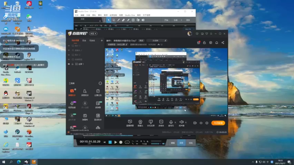Select the Bend tool in Studio One
Screen dimensions: 294x165
(x=138, y=20)
